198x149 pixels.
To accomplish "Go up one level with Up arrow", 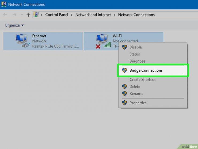I will click(x=28, y=15).
